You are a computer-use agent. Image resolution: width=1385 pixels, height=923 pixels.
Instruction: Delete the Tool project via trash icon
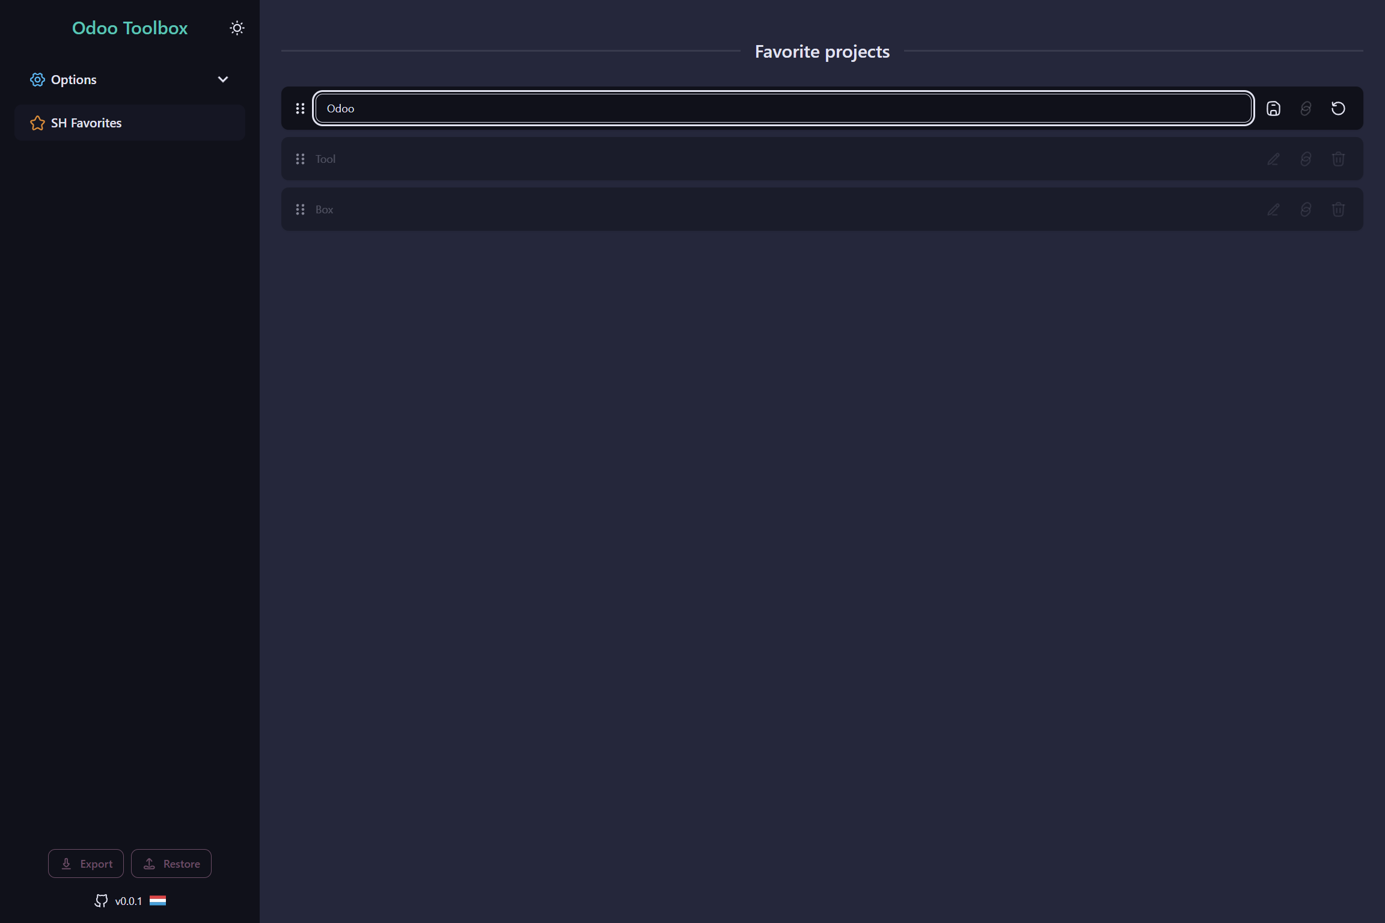tap(1338, 159)
